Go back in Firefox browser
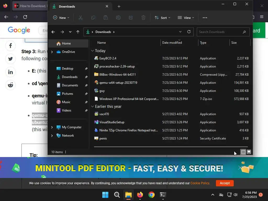 coord(6,17)
